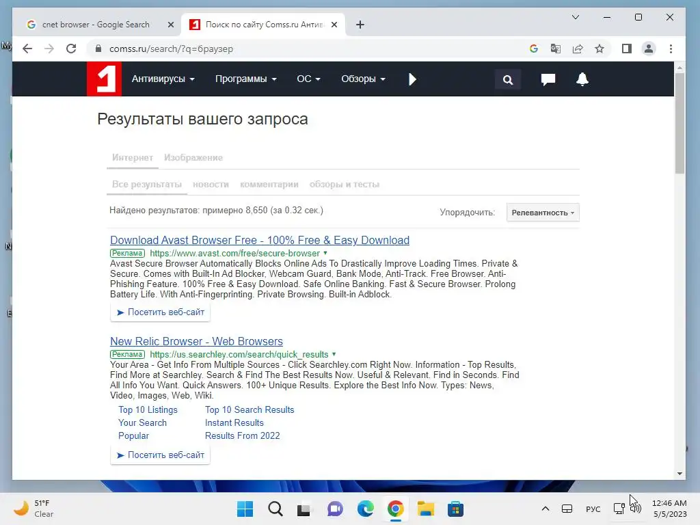Close the cnet browser Google Search tab
Viewport: 700px width, 525px height.
click(170, 25)
